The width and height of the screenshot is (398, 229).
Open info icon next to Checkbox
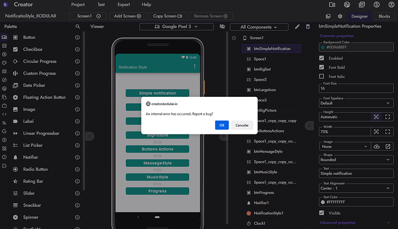77,49
